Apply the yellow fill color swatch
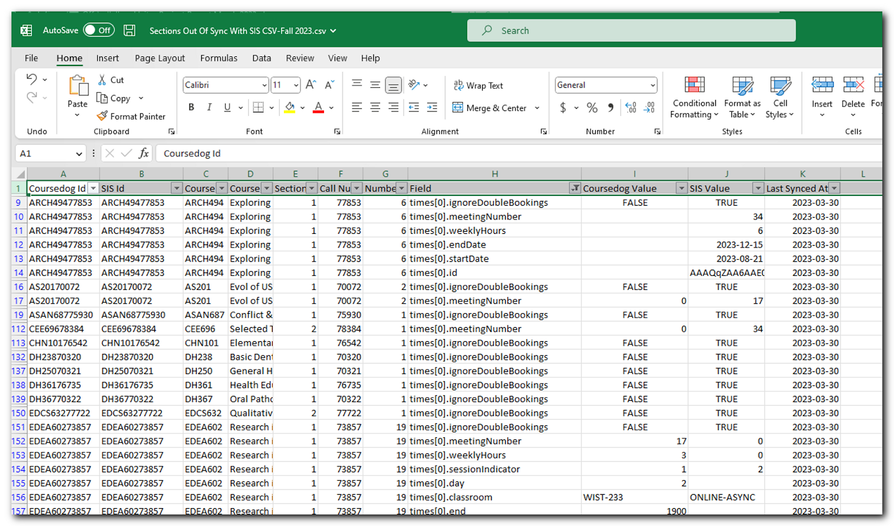This screenshot has width=894, height=526. (x=289, y=107)
